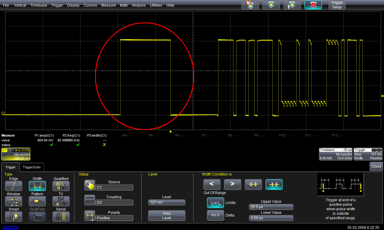
Task: Select the Serial trigger type
Action: coord(61,216)
